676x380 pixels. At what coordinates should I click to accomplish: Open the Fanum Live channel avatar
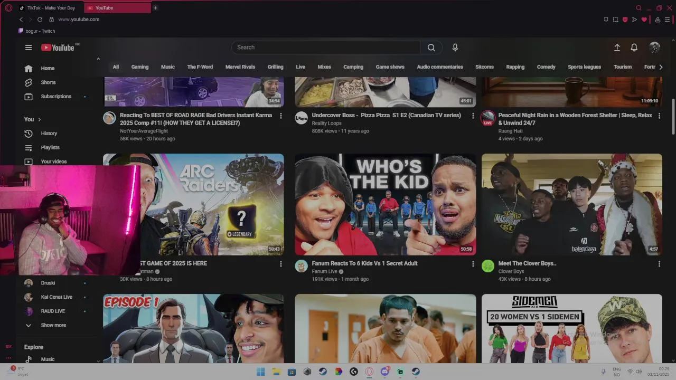tap(301, 266)
